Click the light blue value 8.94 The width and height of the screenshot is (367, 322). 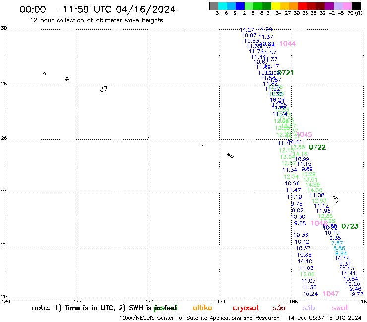[341, 253]
